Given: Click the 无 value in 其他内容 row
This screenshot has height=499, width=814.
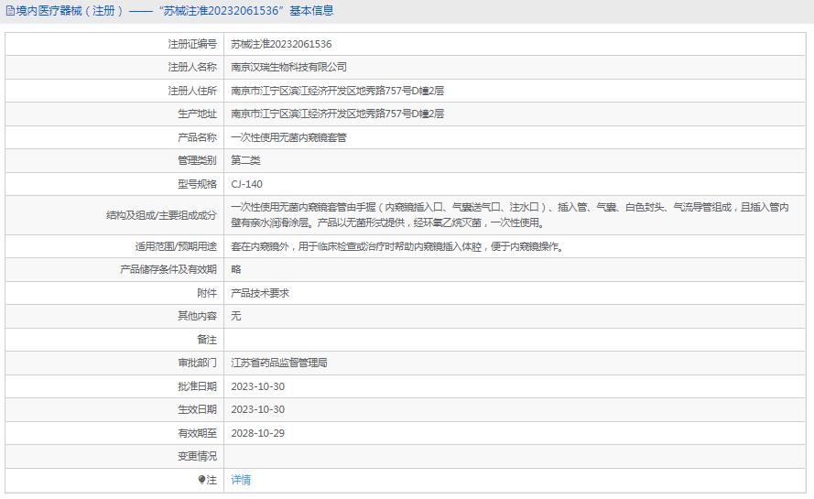Looking at the screenshot, I should tap(236, 316).
